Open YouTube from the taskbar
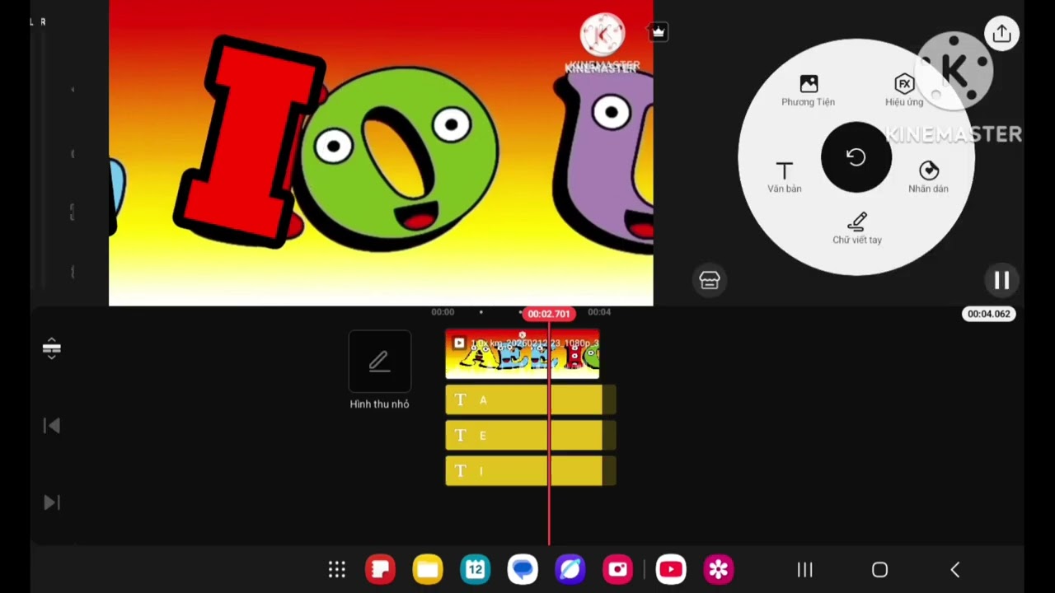 671,569
